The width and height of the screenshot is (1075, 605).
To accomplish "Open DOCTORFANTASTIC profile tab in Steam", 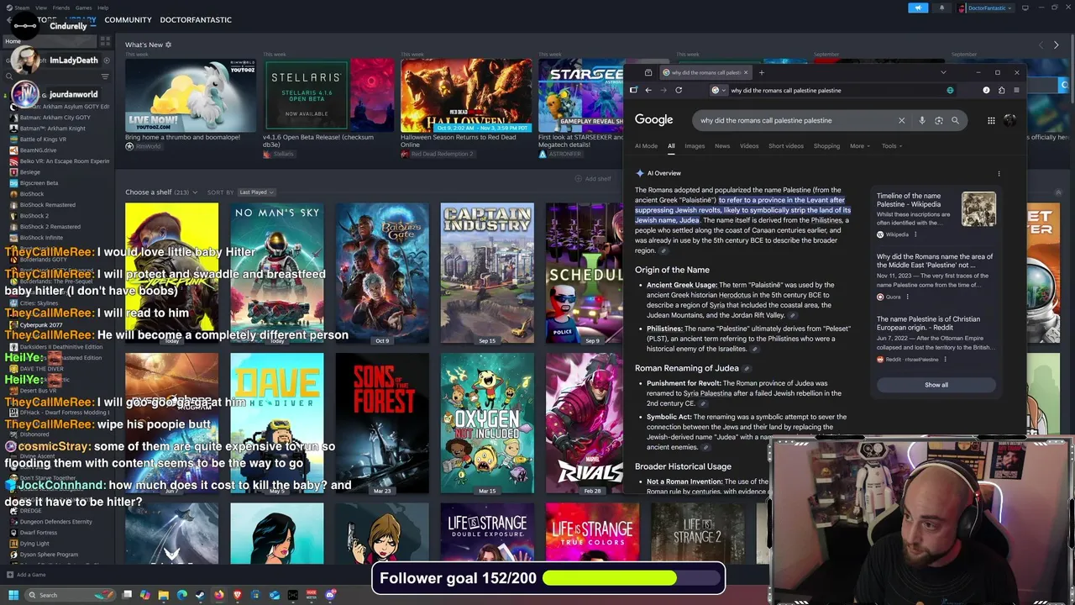I will pyautogui.click(x=196, y=19).
